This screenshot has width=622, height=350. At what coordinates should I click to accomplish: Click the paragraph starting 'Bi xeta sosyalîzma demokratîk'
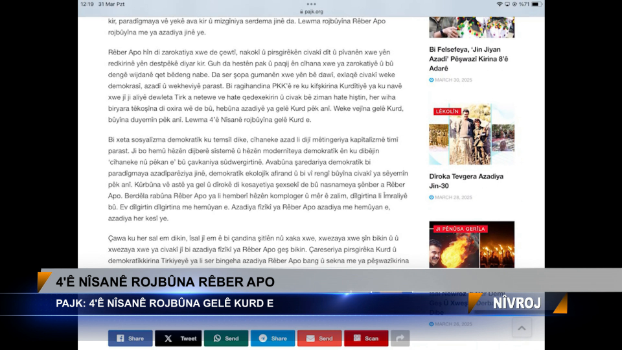[258, 179]
